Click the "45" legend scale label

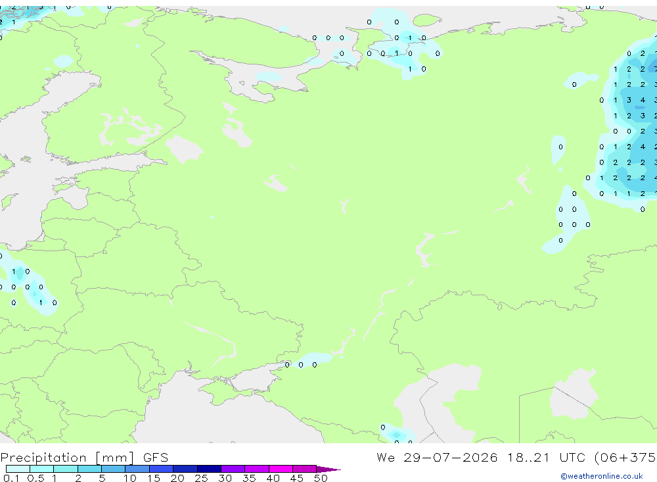[297, 478]
